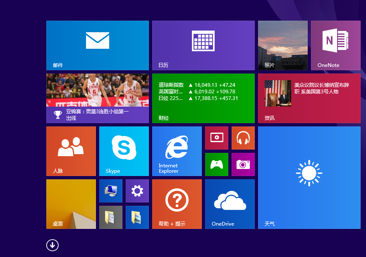Open the 天气 Weather tile
Image resolution: width=366 pixels, height=257 pixels.
tap(309, 178)
